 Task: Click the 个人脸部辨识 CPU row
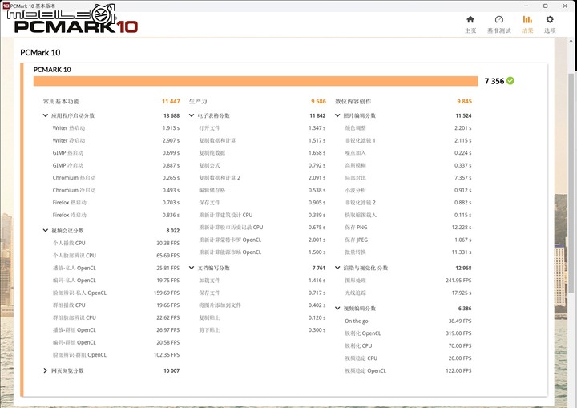[116, 256]
